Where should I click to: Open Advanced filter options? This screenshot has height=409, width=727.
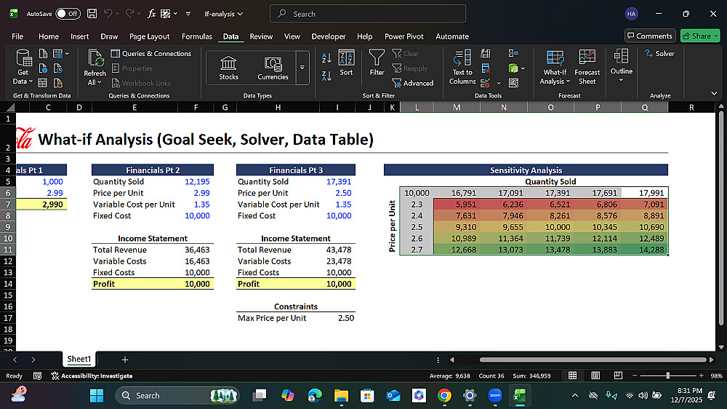(x=413, y=83)
